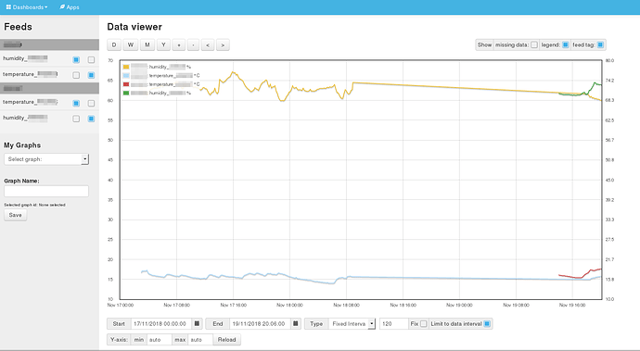640x351 pixels.
Task: Click the Graph Name input field
Action: 46,191
